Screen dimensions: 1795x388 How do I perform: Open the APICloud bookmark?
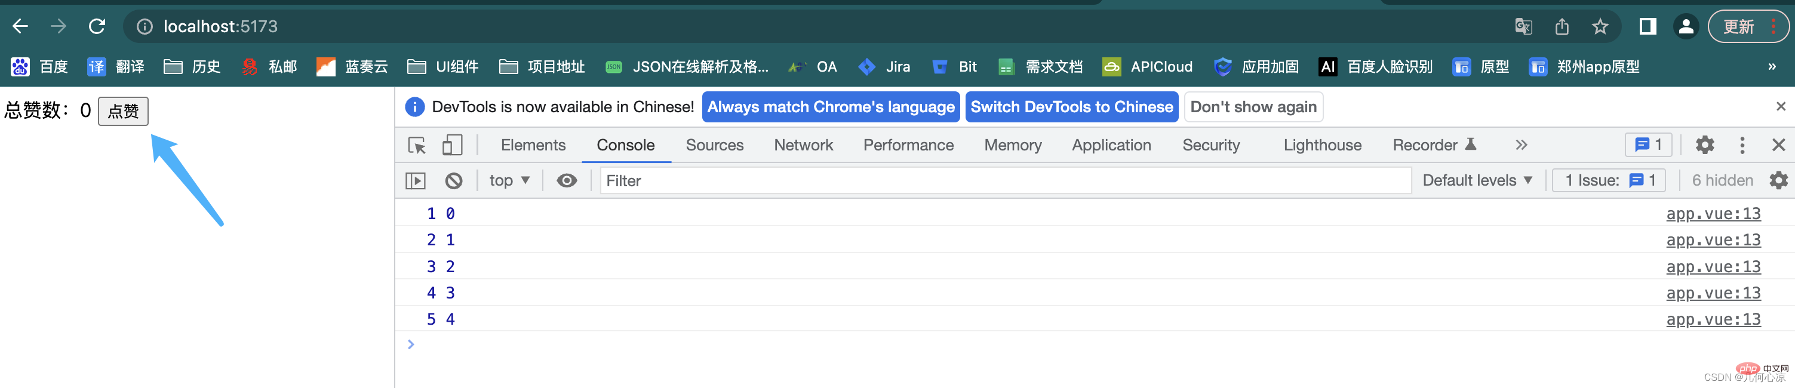point(1147,67)
